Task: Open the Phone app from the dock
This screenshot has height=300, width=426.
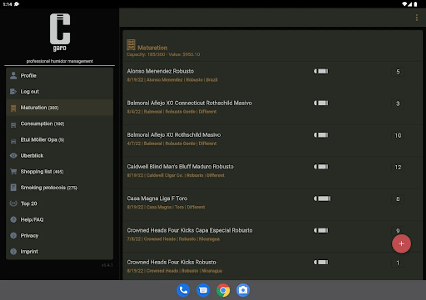Action: click(183, 290)
